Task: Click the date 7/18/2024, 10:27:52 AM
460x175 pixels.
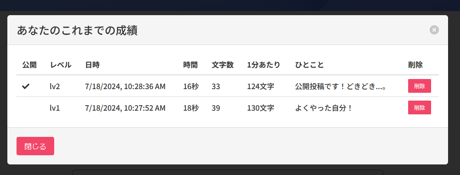Action: (125, 108)
